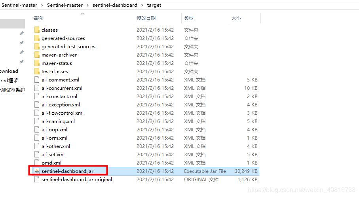
Task: Navigate to second Sentinel-master breadcrumb
Action: pyautogui.click(x=65, y=5)
